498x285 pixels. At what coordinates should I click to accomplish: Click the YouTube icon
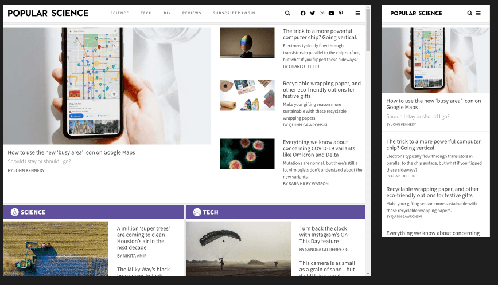331,13
